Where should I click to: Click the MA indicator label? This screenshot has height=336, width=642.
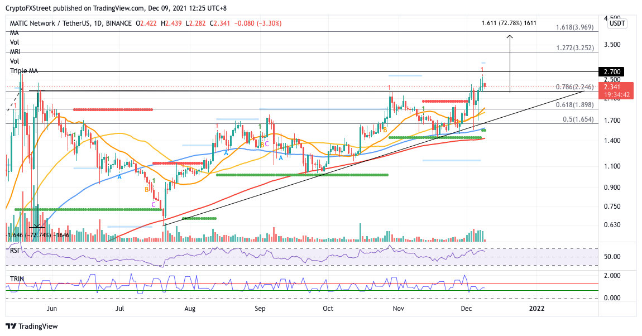[x=15, y=33]
